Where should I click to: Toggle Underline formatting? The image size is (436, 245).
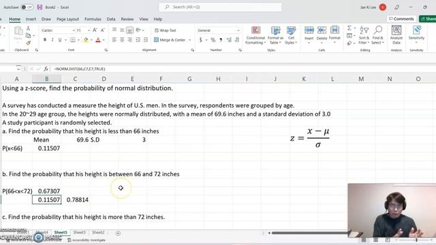60,40
